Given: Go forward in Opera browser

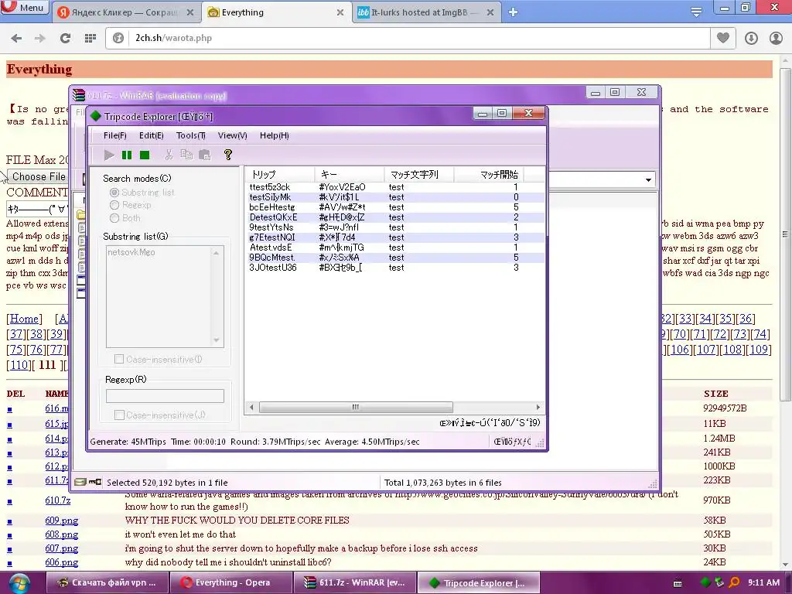Looking at the screenshot, I should (x=40, y=38).
